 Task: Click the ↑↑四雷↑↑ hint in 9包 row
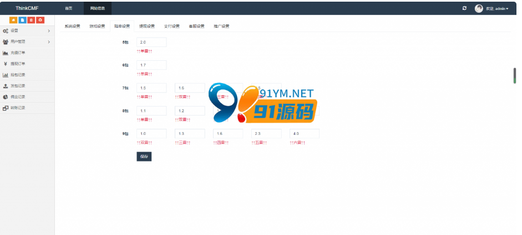221,143
